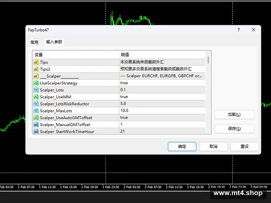Viewport: 271px width, 203px height.
Task: Click the bool icon beside Scalper_UseMM
Action: (x=36, y=97)
